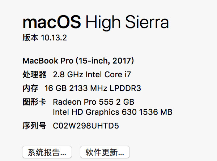Viewport: 217px width, 161px height.
Task: Select the serial number C02W298UHTD5
Action: [86, 126]
